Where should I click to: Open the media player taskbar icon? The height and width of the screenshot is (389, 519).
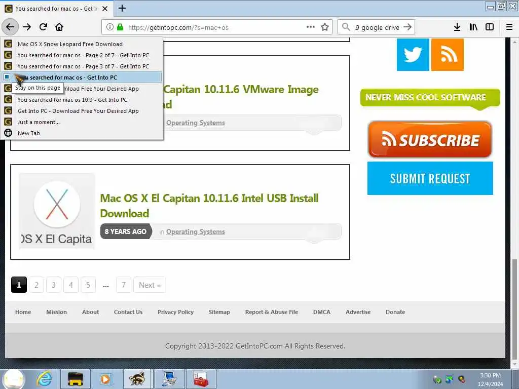106,379
